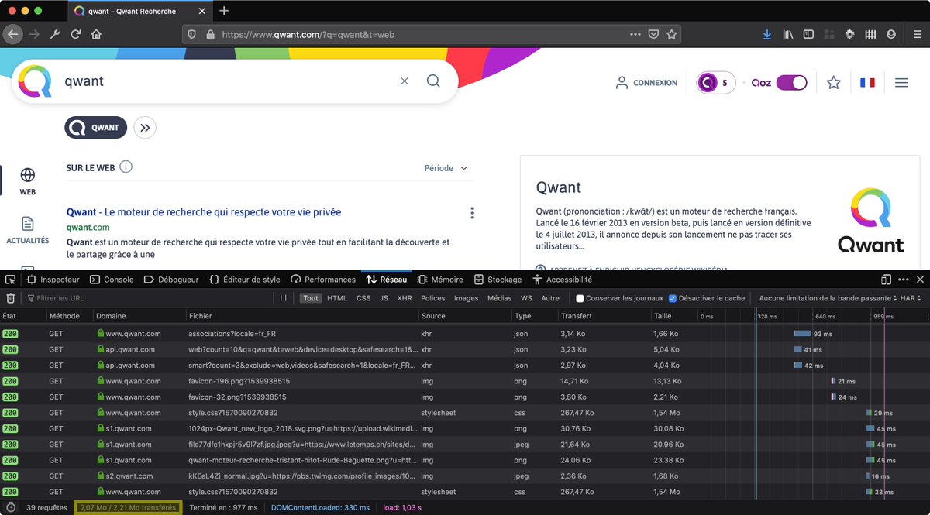The width and height of the screenshot is (930, 515).
Task: Sort requests by Transfert column header
Action: click(x=603, y=316)
